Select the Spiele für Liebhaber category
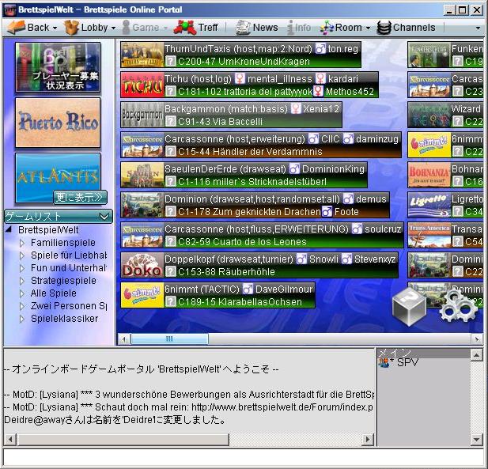 tap(69, 255)
